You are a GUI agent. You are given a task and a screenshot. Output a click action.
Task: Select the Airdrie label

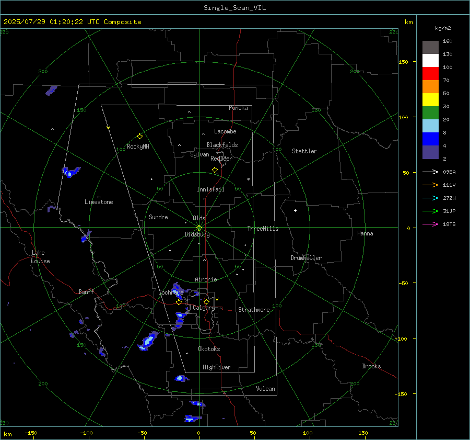tap(206, 279)
